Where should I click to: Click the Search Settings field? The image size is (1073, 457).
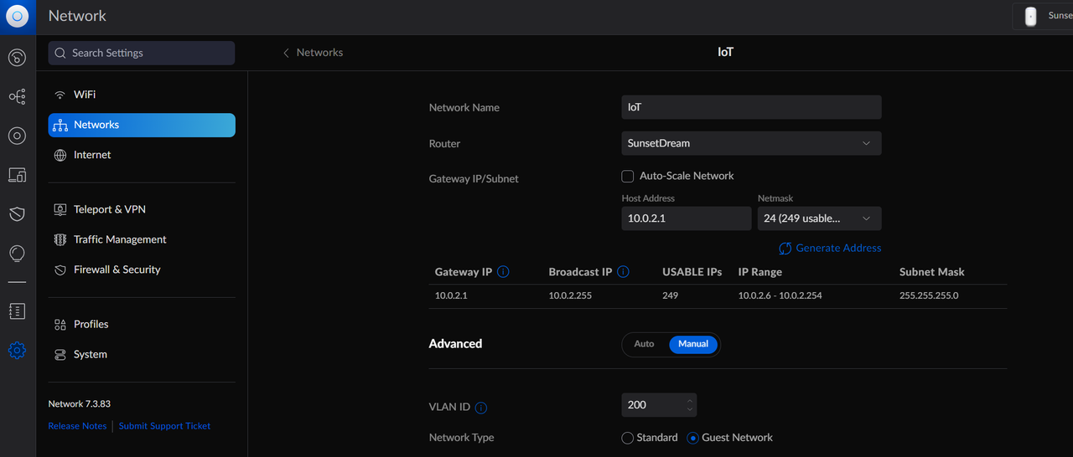pos(142,53)
